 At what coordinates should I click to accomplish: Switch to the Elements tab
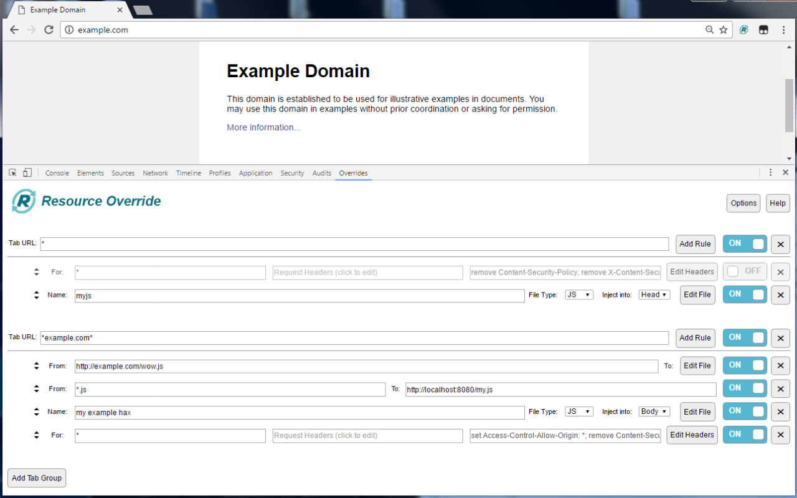(x=90, y=173)
